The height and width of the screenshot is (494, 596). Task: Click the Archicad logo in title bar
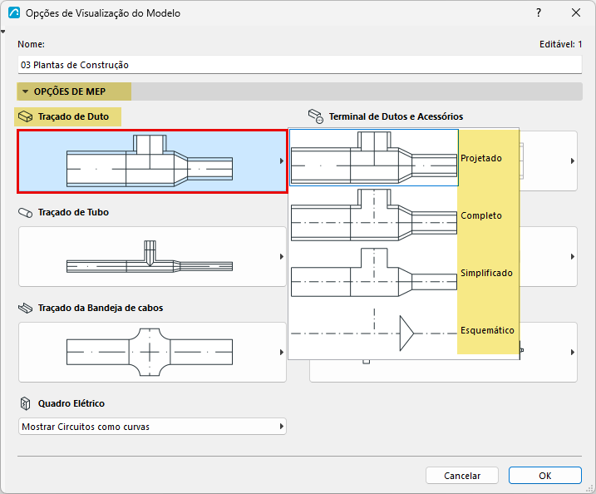[x=14, y=13]
